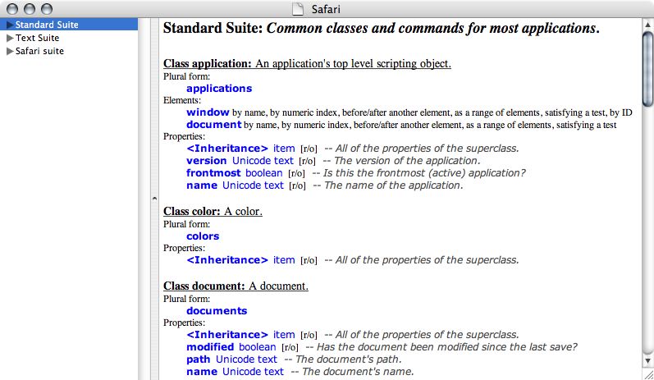Click <Inheritance> under Class document
654x380 pixels.
[227, 335]
